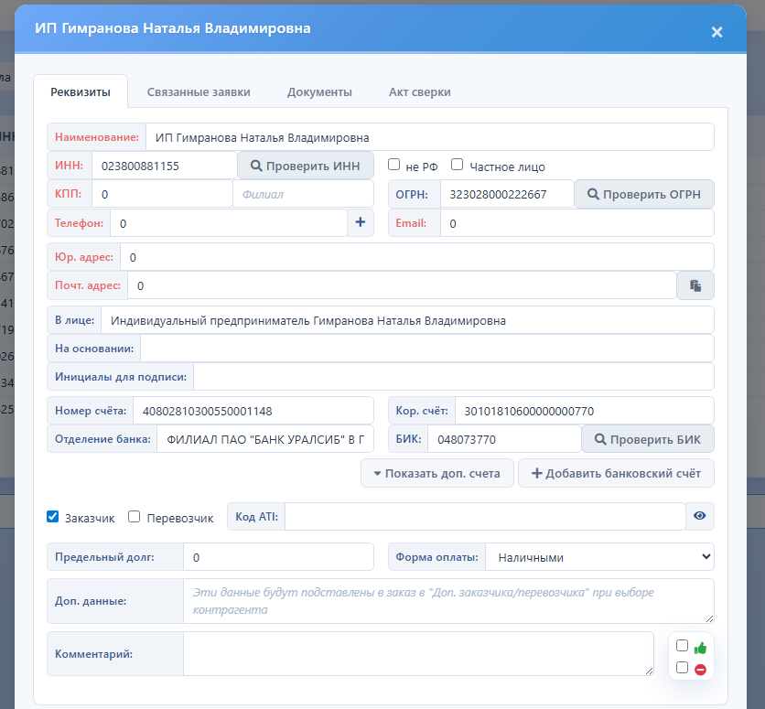Viewport: 765px width, 709px height.
Task: Enable the не РФ checkbox
Action: [393, 165]
